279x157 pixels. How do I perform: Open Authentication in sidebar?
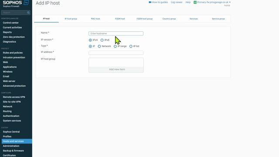[11, 116]
